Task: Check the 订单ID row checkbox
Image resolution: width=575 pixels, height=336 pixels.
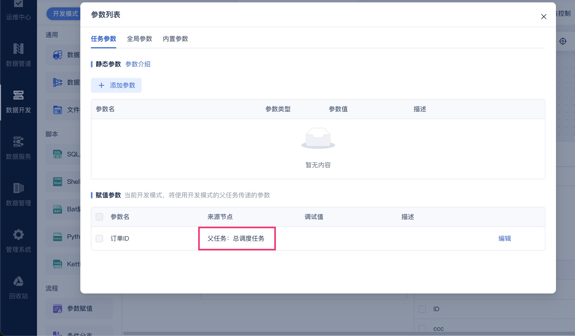Action: tap(99, 239)
